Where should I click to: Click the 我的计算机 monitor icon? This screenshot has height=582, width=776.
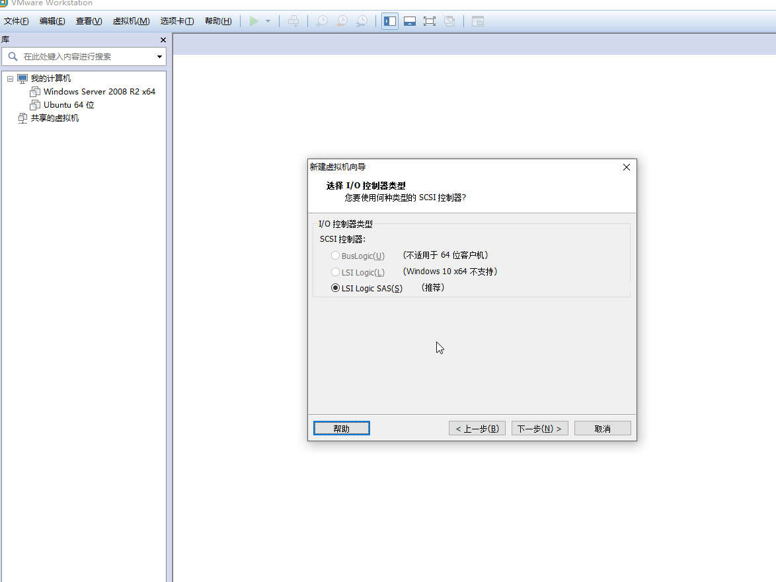22,79
